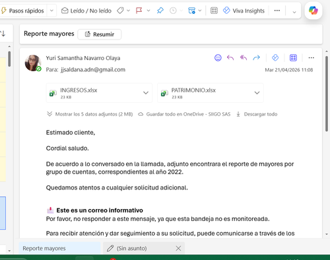
Task: Expand the flag options dropdown
Action: (x=148, y=11)
